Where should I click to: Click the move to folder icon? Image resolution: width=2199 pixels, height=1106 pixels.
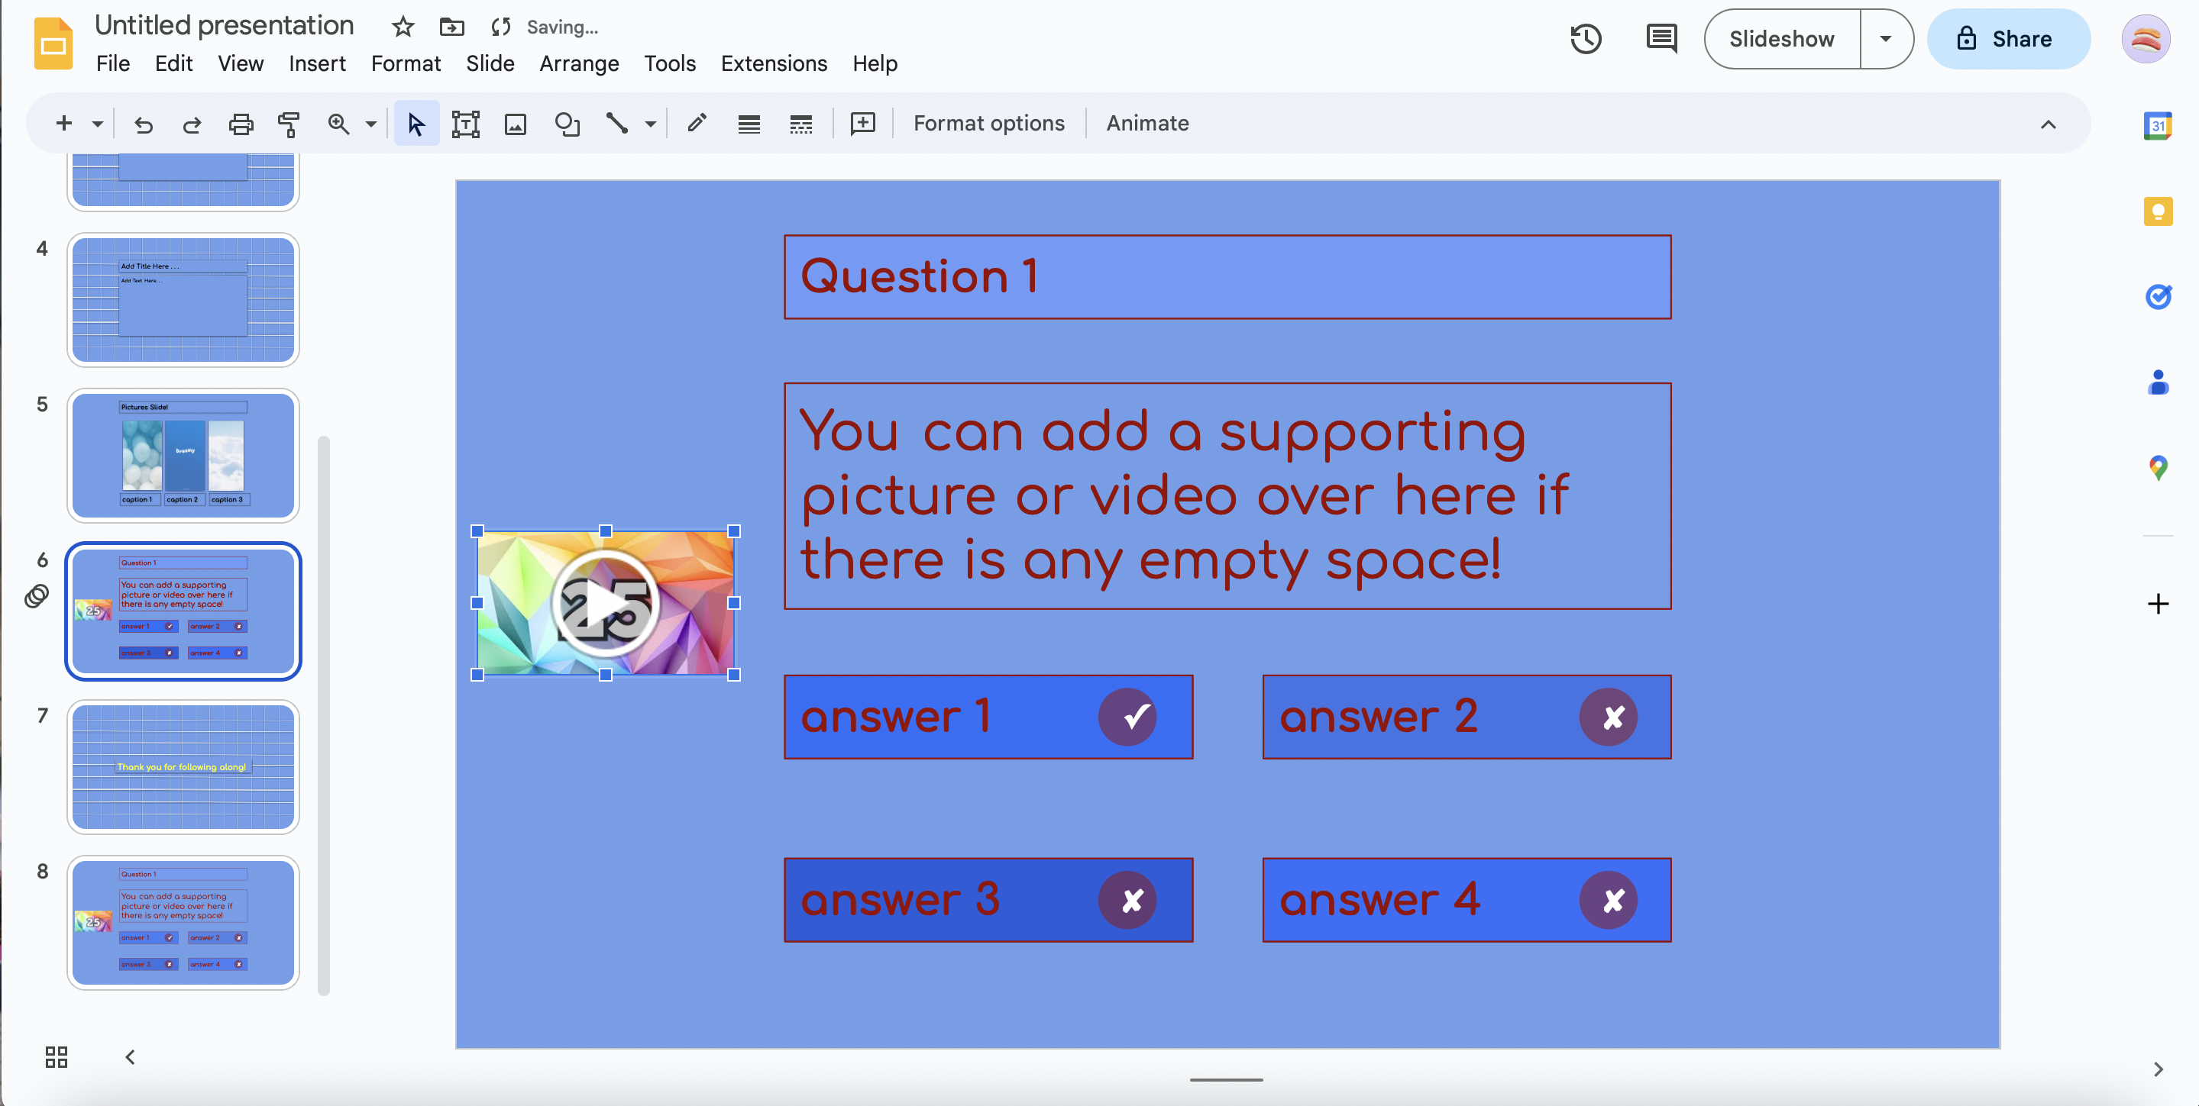point(451,27)
